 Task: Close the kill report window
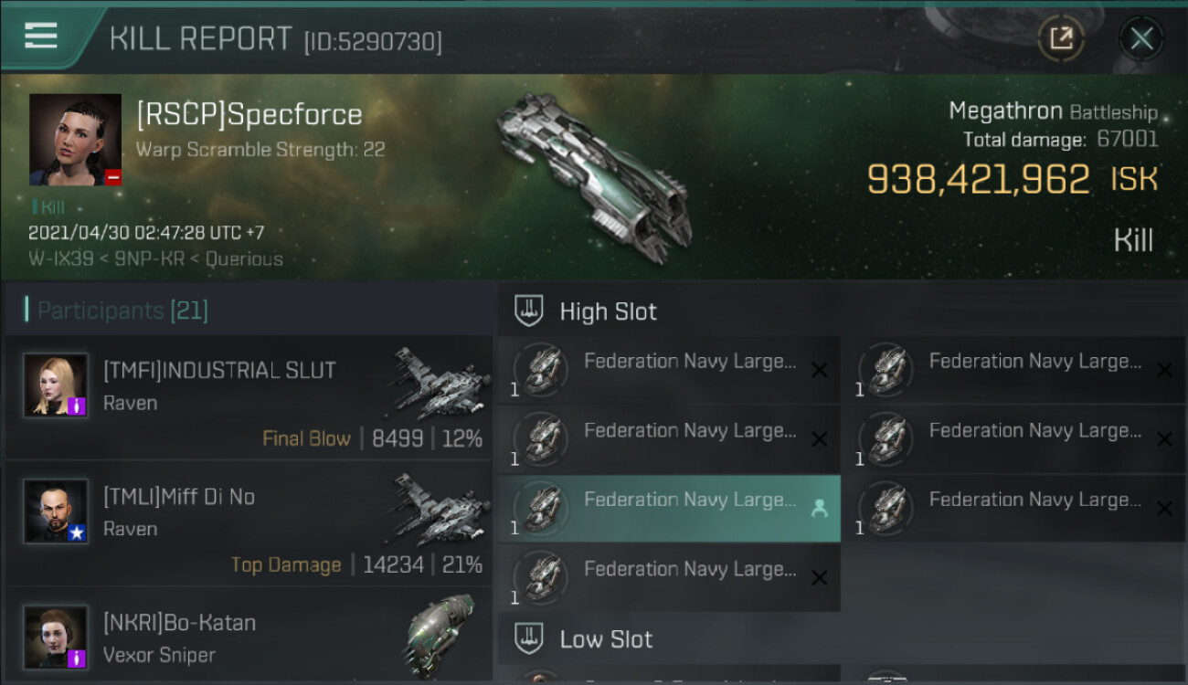(x=1141, y=38)
